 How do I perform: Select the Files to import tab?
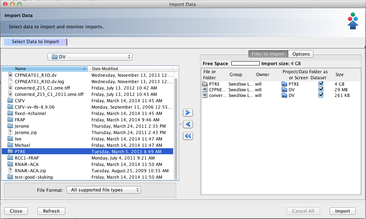268,54
